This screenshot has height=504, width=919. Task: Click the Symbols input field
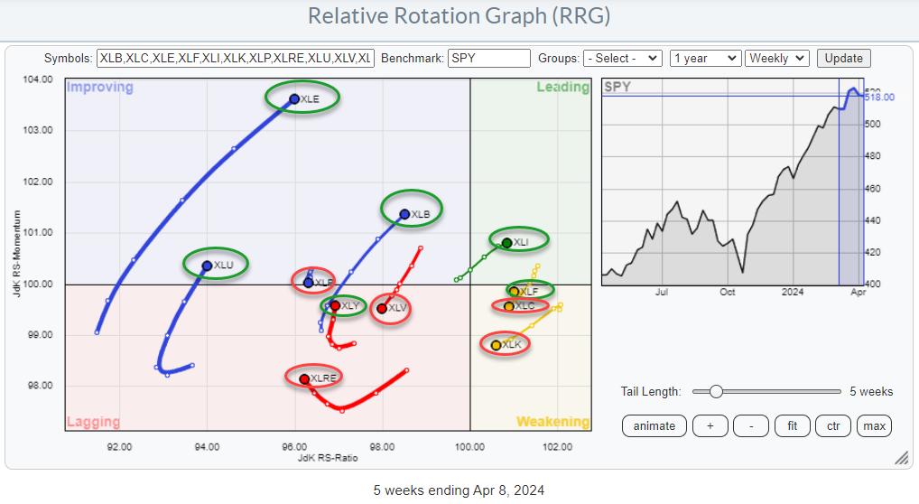[235, 58]
